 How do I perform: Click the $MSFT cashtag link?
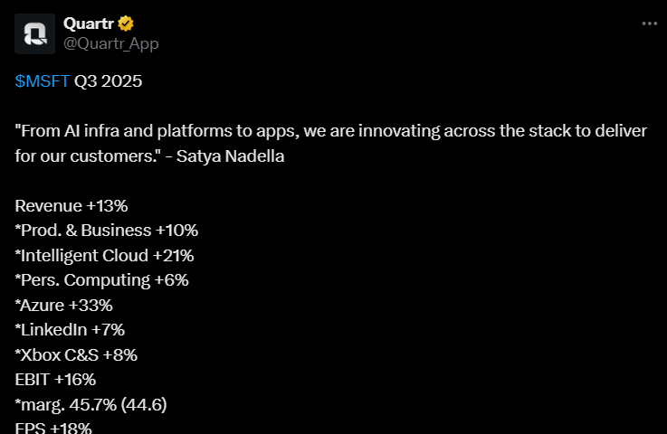(43, 81)
